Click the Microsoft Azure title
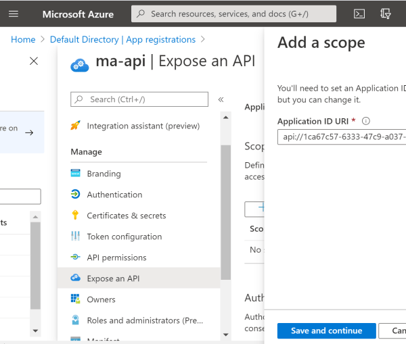The height and width of the screenshot is (344, 406). pyautogui.click(x=78, y=14)
